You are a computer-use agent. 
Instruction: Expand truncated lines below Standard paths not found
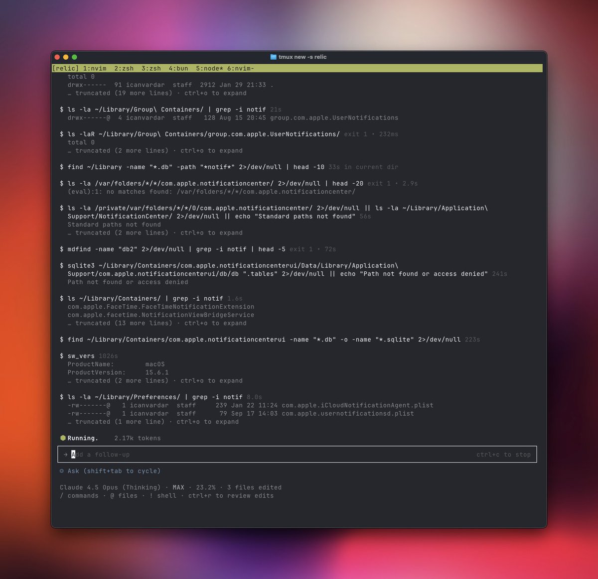coord(155,233)
